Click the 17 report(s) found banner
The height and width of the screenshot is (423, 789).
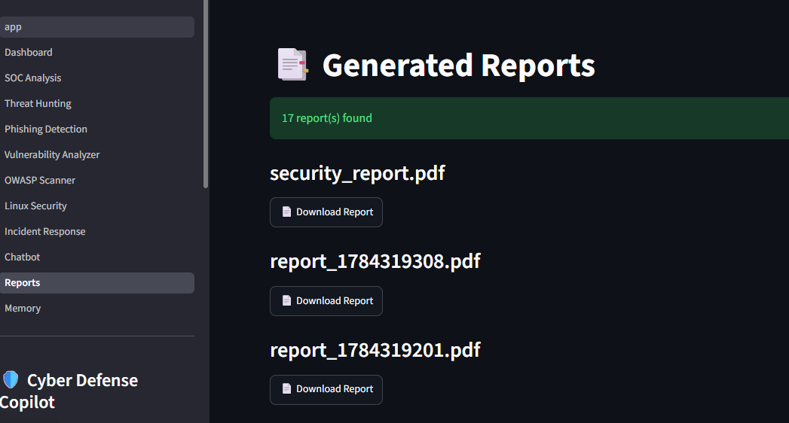tap(529, 118)
